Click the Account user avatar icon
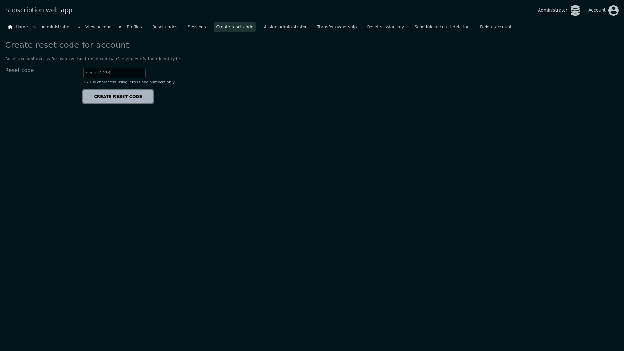The width and height of the screenshot is (624, 351). [613, 10]
